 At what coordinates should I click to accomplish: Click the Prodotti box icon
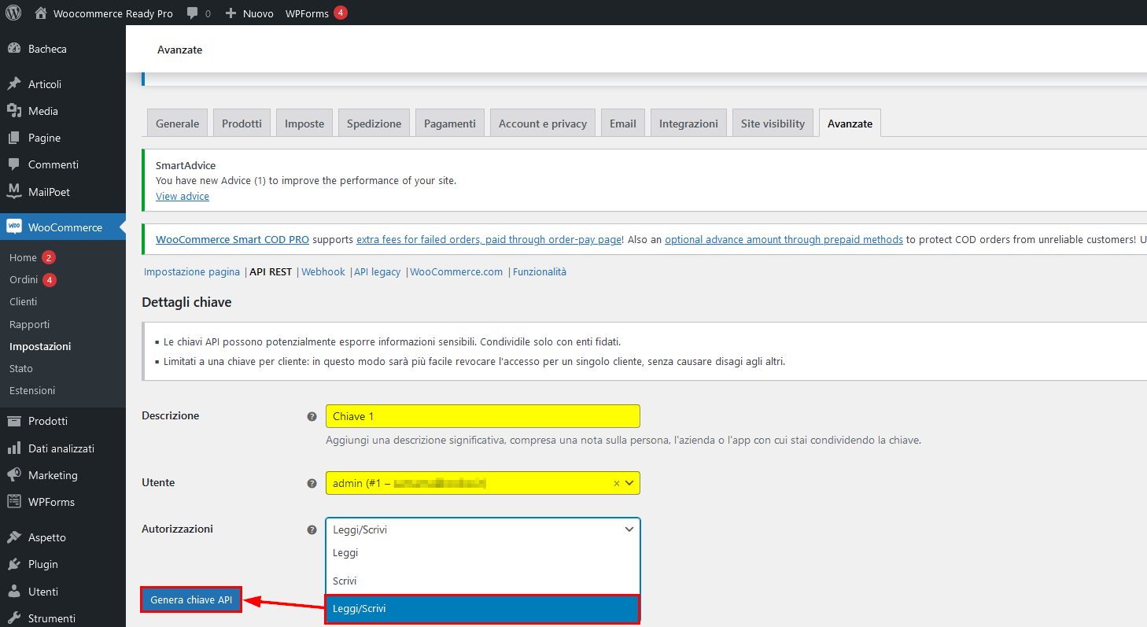click(14, 421)
